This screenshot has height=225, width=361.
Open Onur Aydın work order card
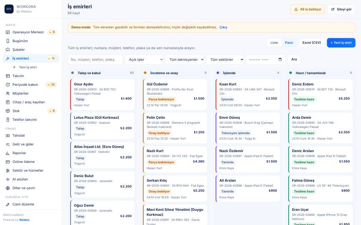tap(102, 95)
